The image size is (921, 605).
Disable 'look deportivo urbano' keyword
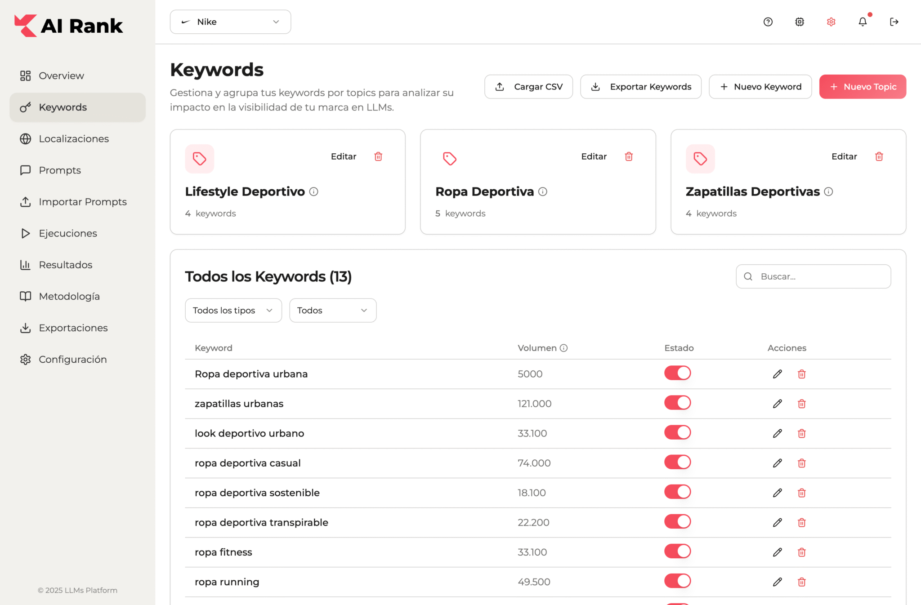(677, 432)
